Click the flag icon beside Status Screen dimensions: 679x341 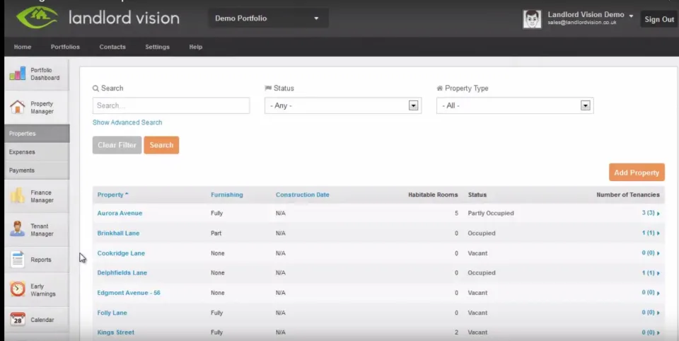coord(268,88)
